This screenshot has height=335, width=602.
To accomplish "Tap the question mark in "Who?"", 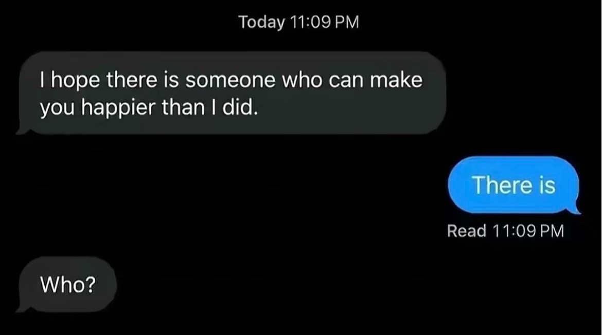I will [90, 285].
